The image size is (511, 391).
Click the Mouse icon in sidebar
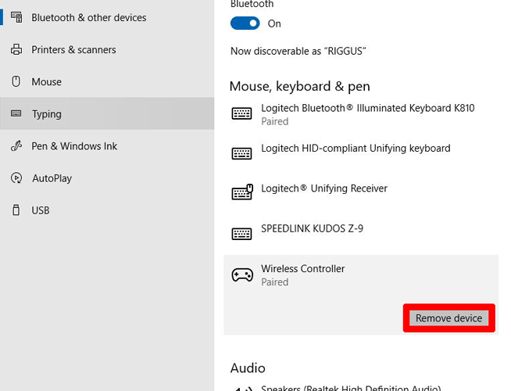[x=16, y=81]
